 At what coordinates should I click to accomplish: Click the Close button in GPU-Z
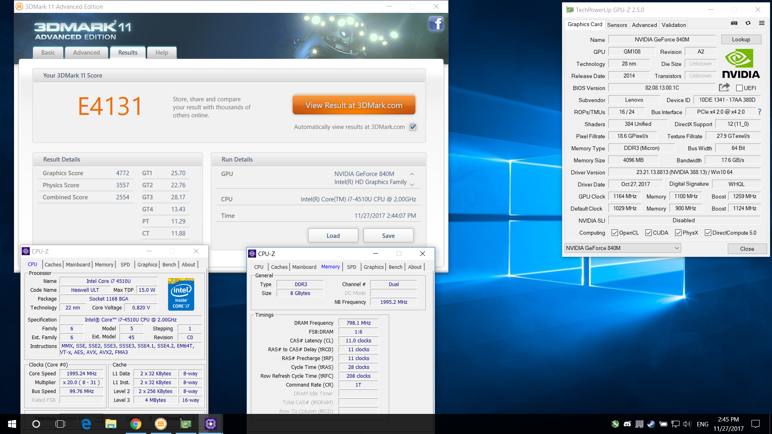click(747, 249)
